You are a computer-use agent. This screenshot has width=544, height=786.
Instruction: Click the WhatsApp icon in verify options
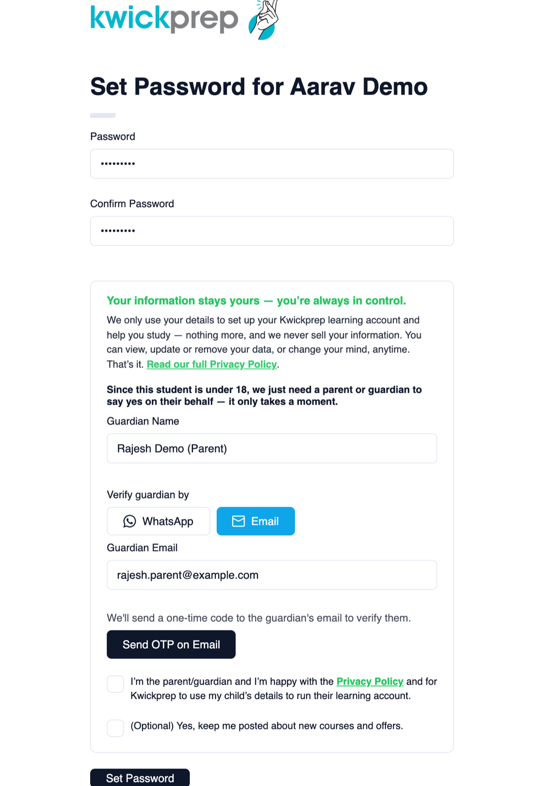pos(130,521)
